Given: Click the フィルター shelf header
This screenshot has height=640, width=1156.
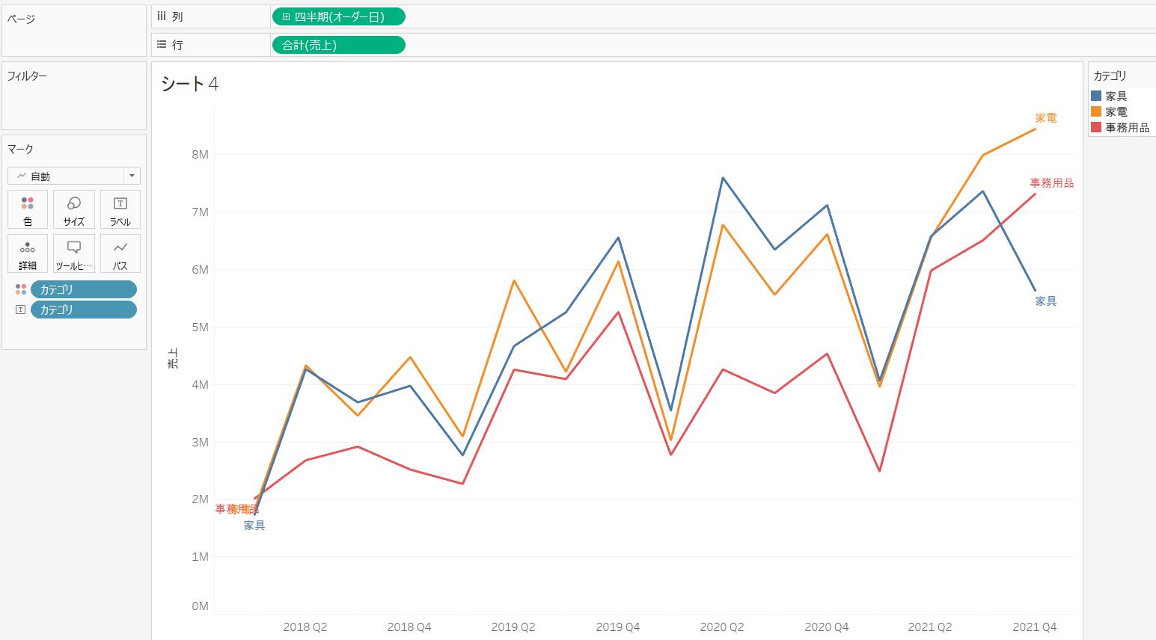Looking at the screenshot, I should click(x=27, y=76).
